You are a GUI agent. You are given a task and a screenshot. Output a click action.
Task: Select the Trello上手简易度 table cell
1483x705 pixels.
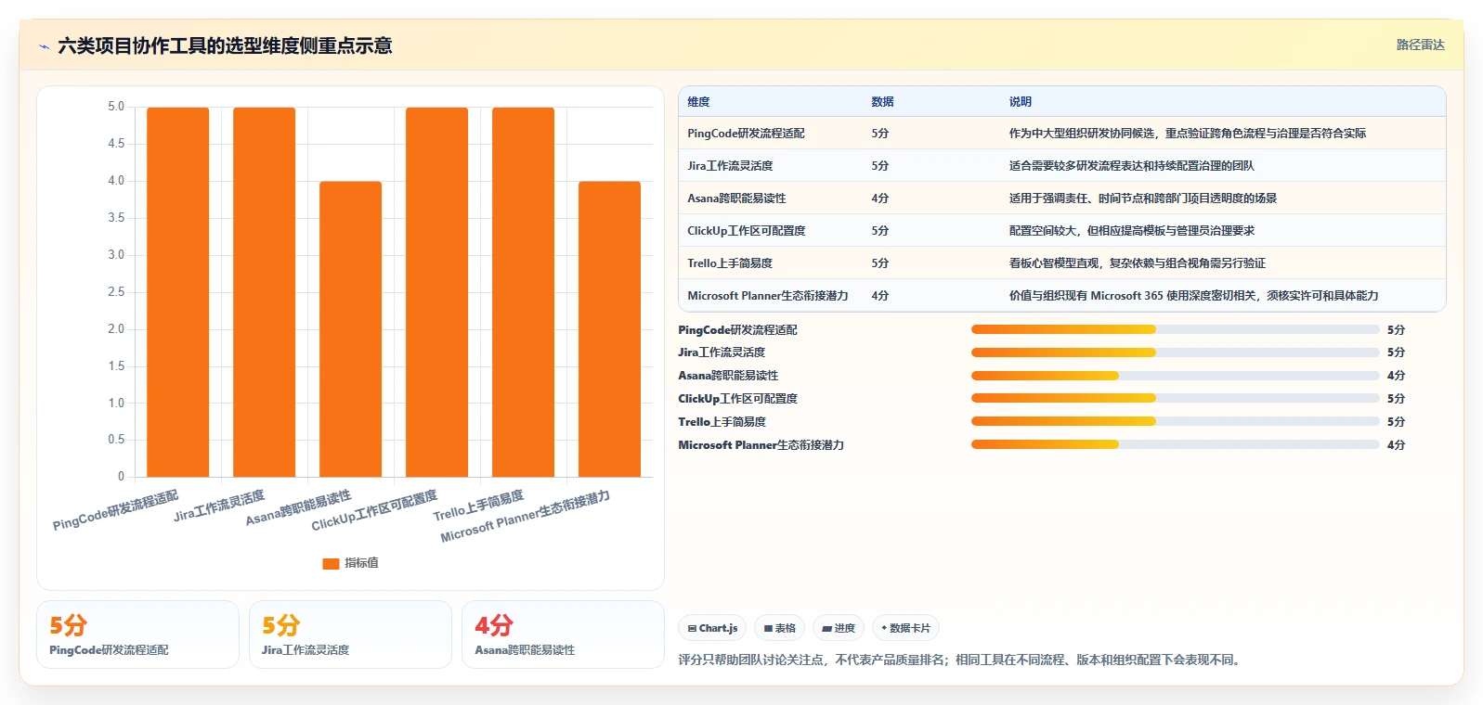(730, 263)
